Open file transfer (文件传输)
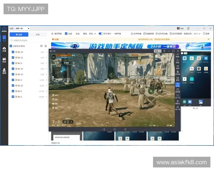Image resolution: width=214 pixels, height=171 pixels. (136, 33)
